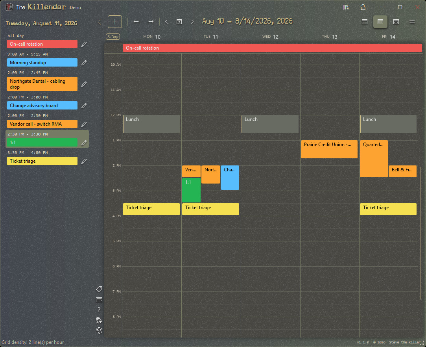
Task: Click the WED 12 column header
Action: 270,37
